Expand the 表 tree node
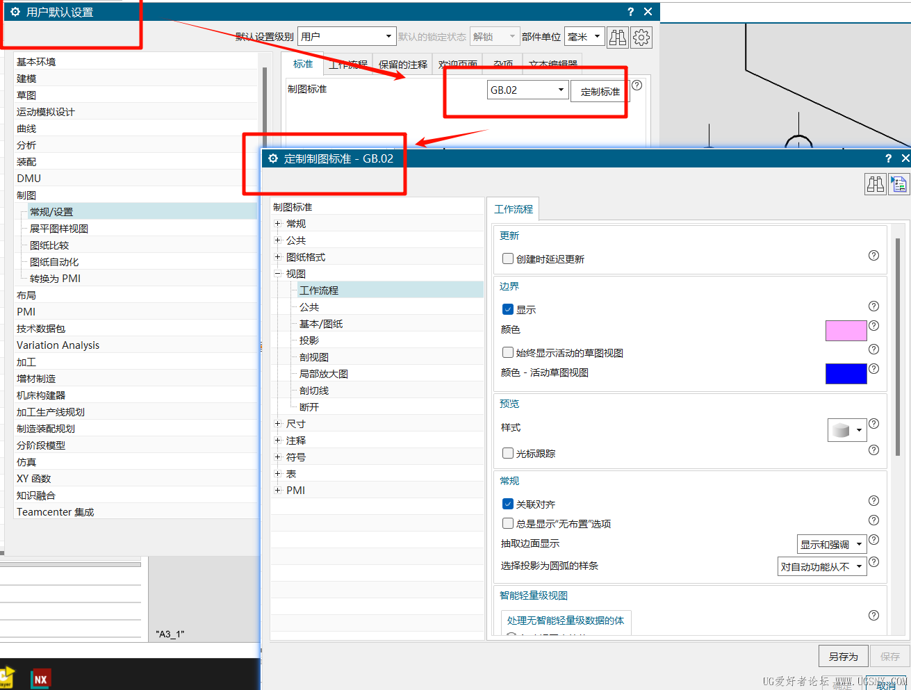The image size is (911, 690). coord(278,474)
